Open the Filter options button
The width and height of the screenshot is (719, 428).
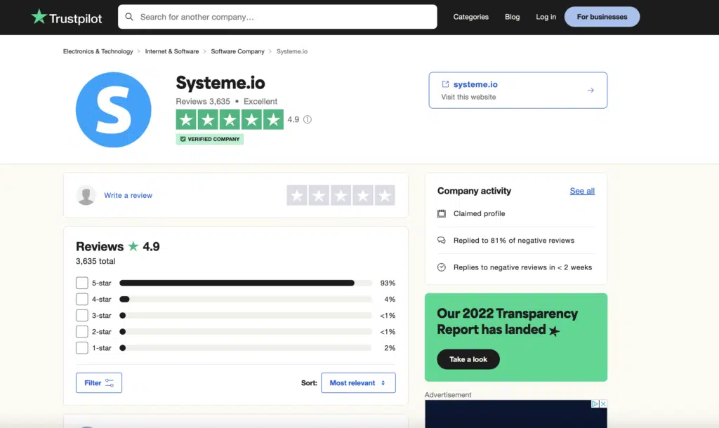99,383
